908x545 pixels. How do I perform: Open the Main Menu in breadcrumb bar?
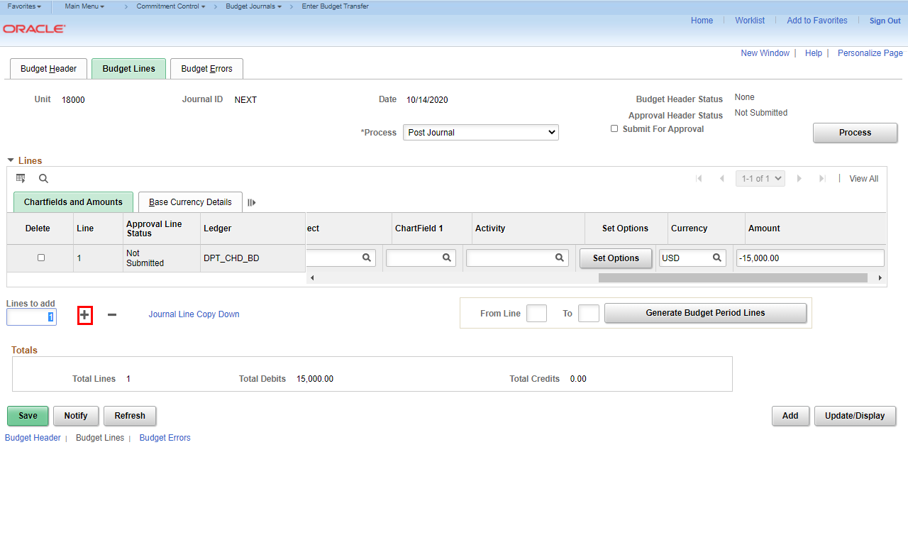[x=84, y=6]
